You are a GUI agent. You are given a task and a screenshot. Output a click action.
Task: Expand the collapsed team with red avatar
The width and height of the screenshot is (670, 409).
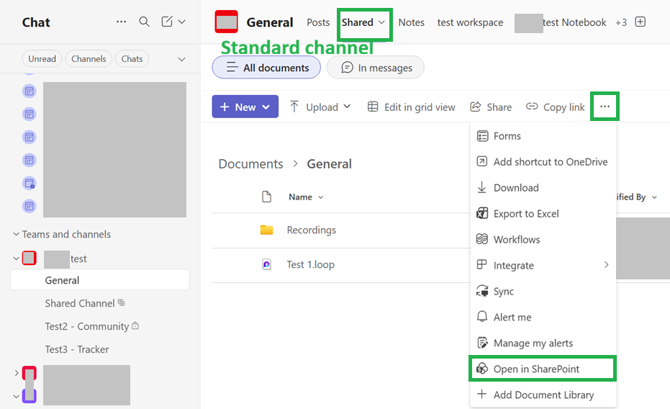[x=17, y=373]
